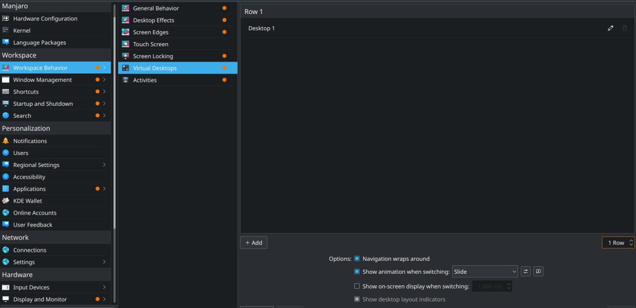The width and height of the screenshot is (636, 308).
Task: Click the KDE Wallet icon
Action: pos(5,200)
